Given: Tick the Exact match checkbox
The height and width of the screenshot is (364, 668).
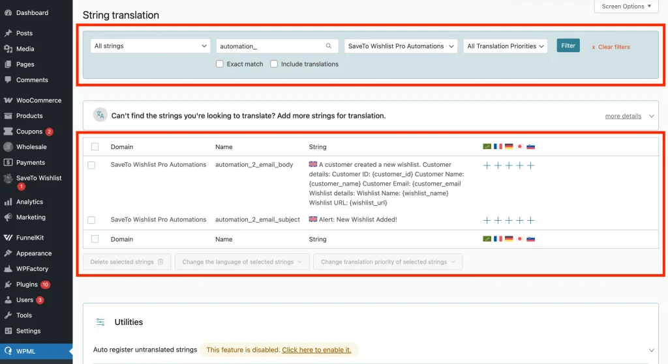Looking at the screenshot, I should click(x=220, y=64).
